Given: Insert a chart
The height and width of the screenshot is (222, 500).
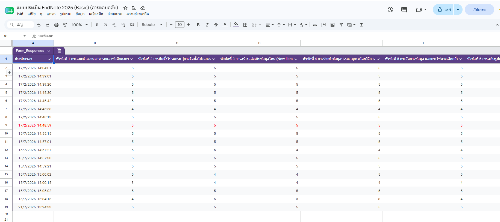Looking at the screenshot, I should pyautogui.click(x=333, y=25).
